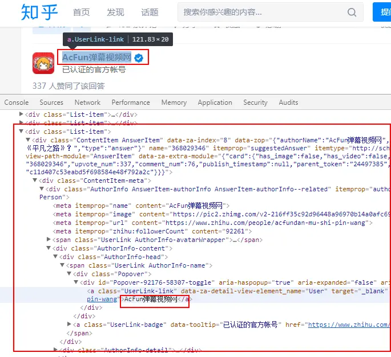Click the Zhihu logo
391x357 pixels.
point(39,12)
